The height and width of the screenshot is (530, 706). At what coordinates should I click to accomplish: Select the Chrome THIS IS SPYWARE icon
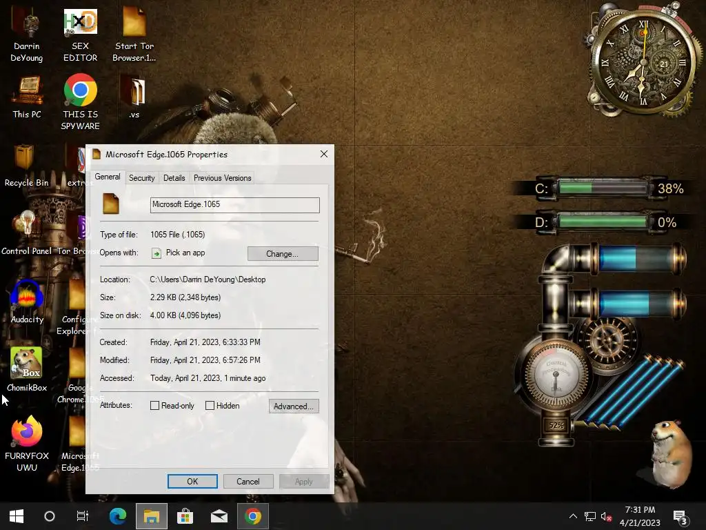coord(80,102)
